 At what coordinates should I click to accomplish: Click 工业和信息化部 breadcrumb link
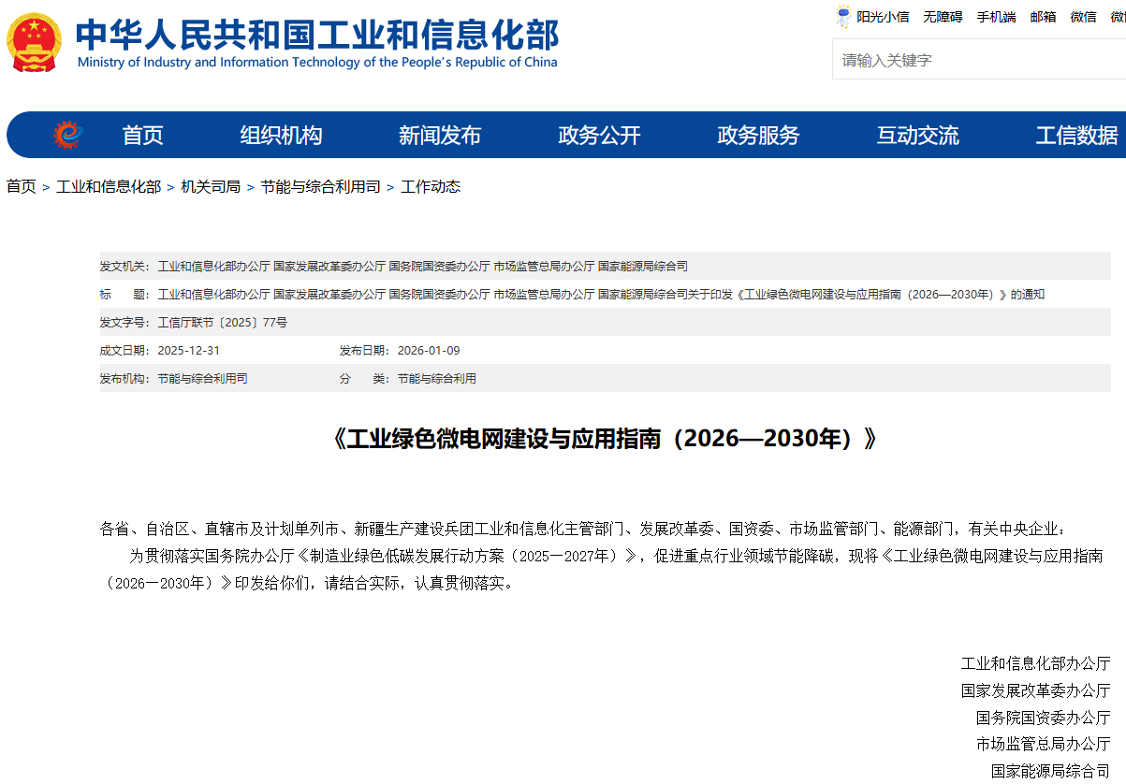tap(109, 187)
